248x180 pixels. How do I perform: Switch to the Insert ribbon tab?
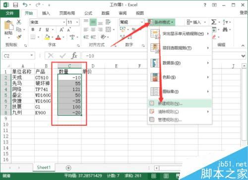(46, 13)
